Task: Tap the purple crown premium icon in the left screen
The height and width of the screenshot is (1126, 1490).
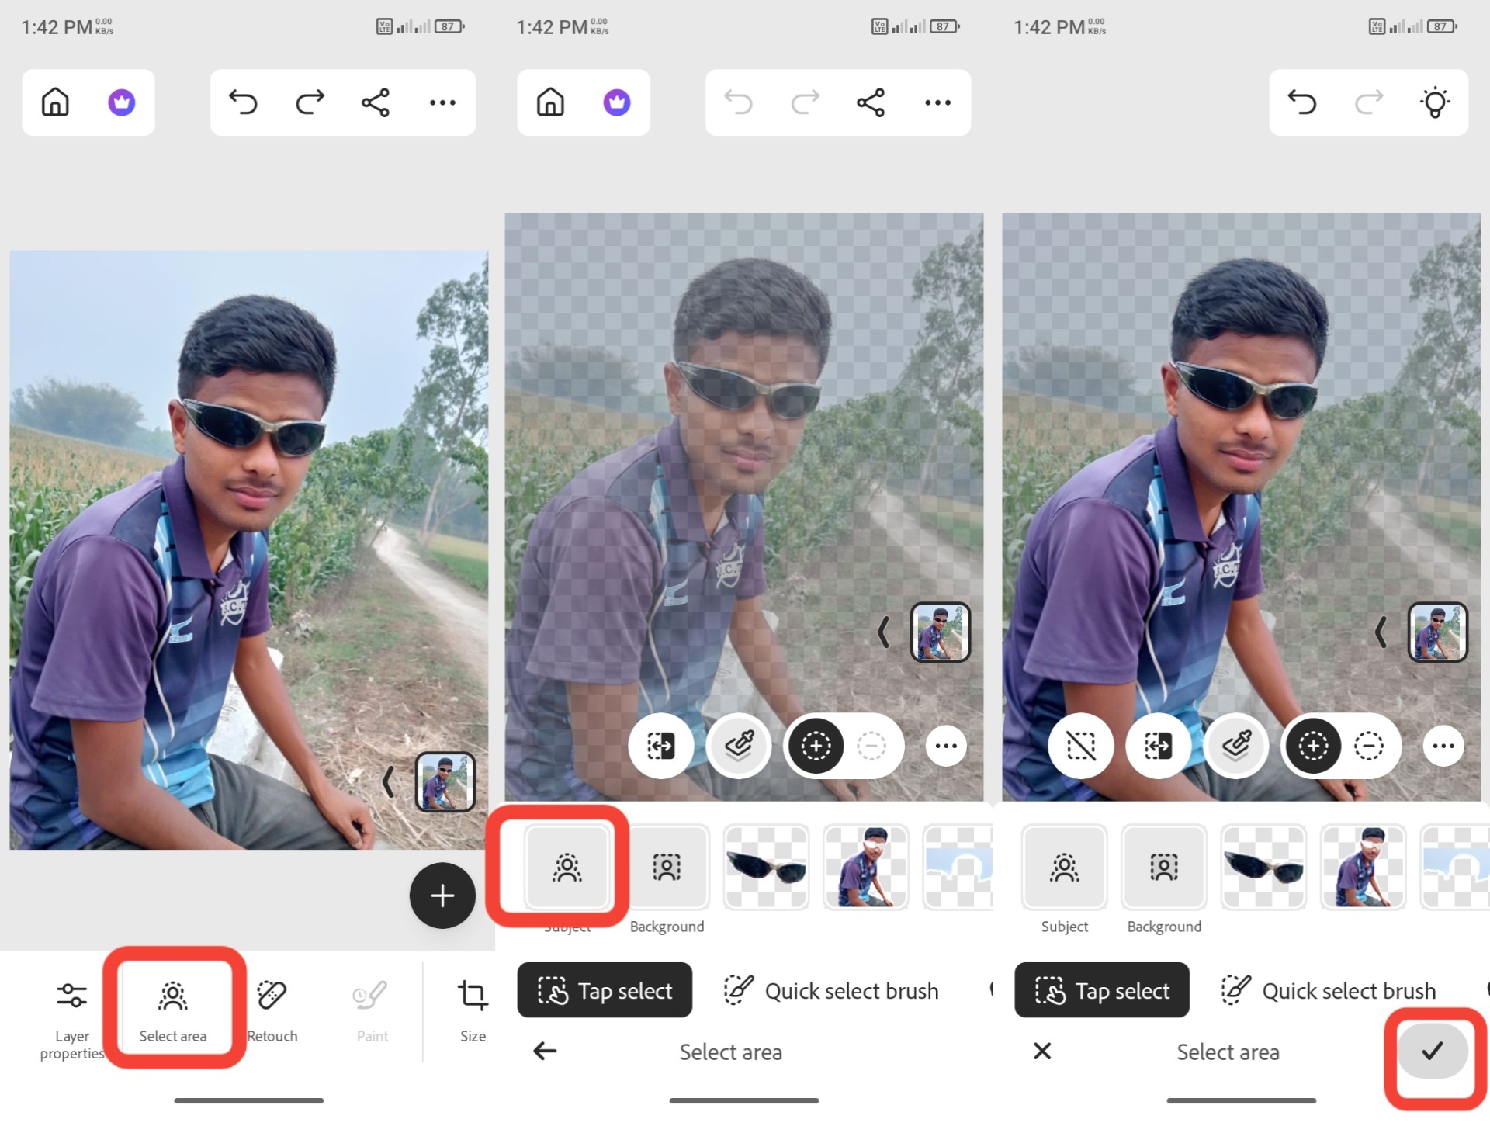Action: [x=121, y=102]
